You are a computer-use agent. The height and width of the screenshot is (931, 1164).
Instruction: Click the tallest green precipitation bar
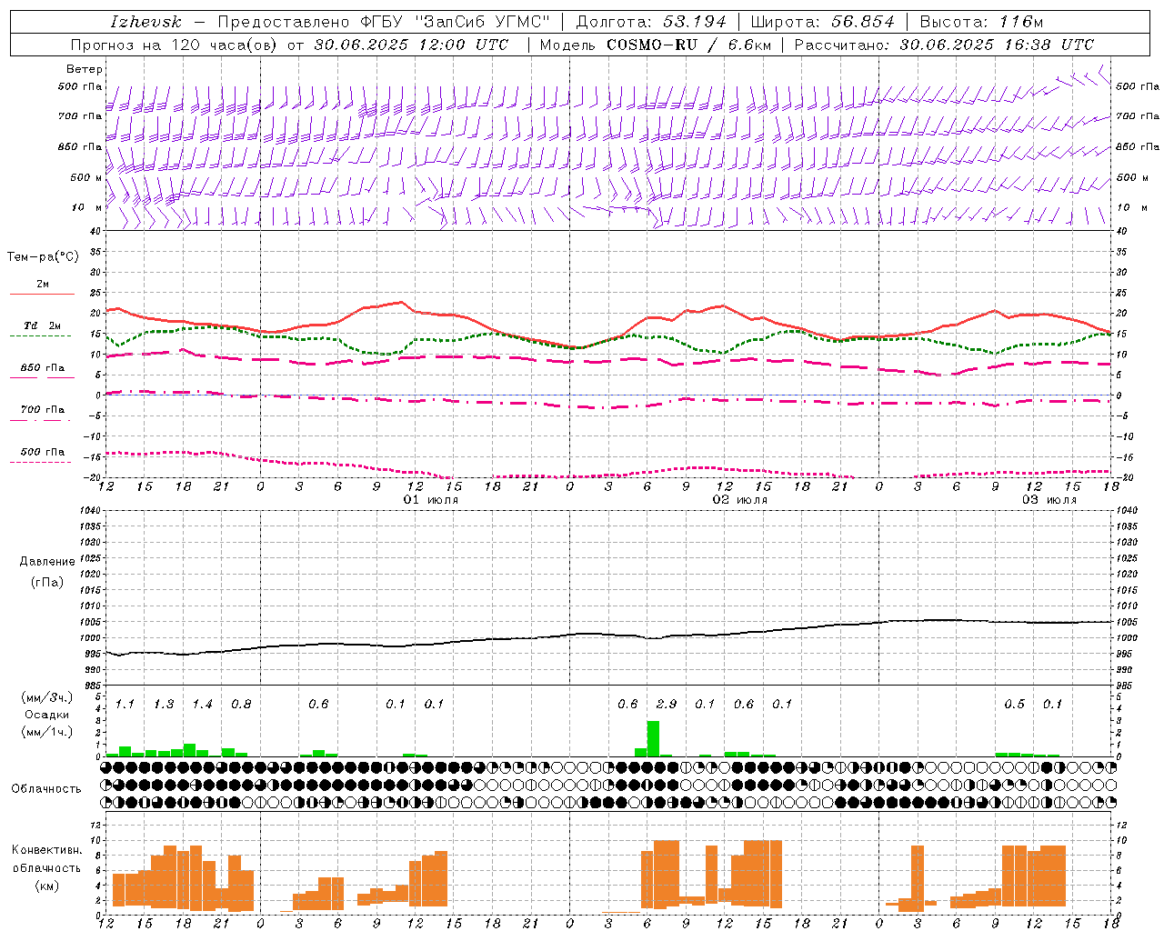pyautogui.click(x=653, y=738)
